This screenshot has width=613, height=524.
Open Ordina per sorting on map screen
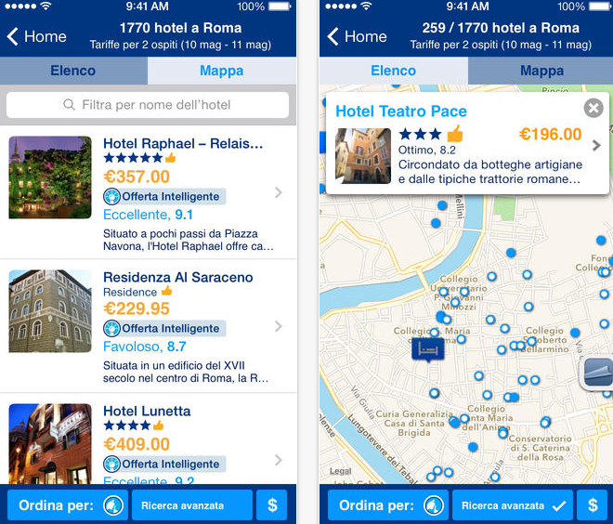(388, 505)
